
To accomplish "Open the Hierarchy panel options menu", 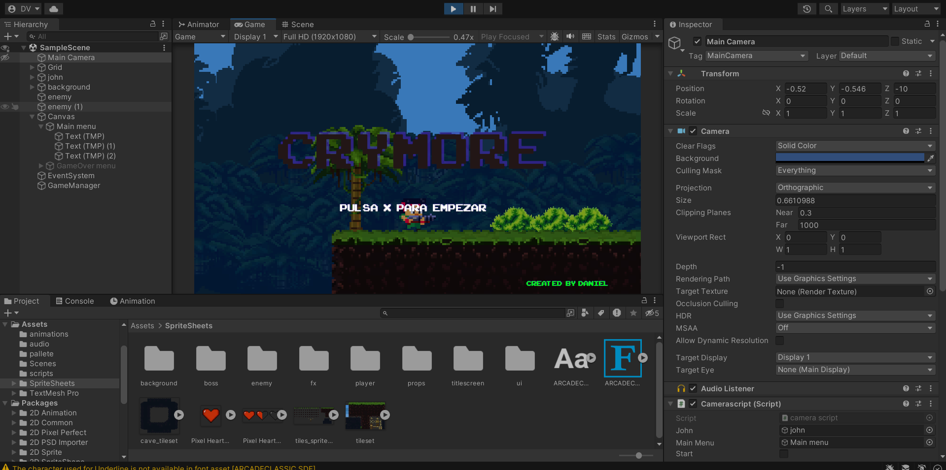I will point(163,24).
